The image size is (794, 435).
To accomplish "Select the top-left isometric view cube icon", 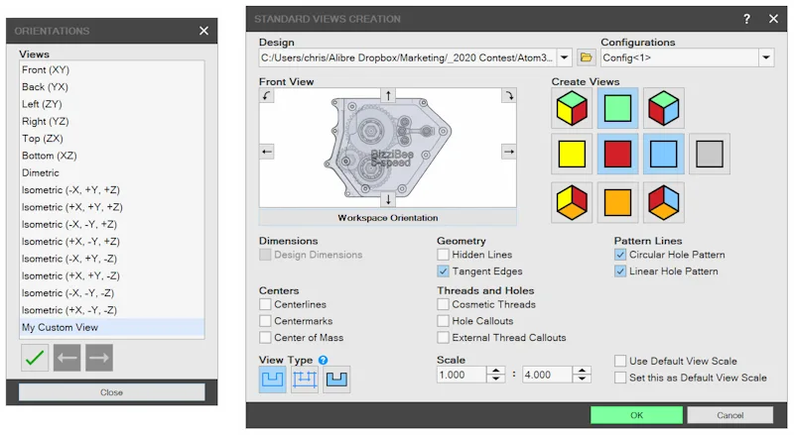I will [x=572, y=108].
